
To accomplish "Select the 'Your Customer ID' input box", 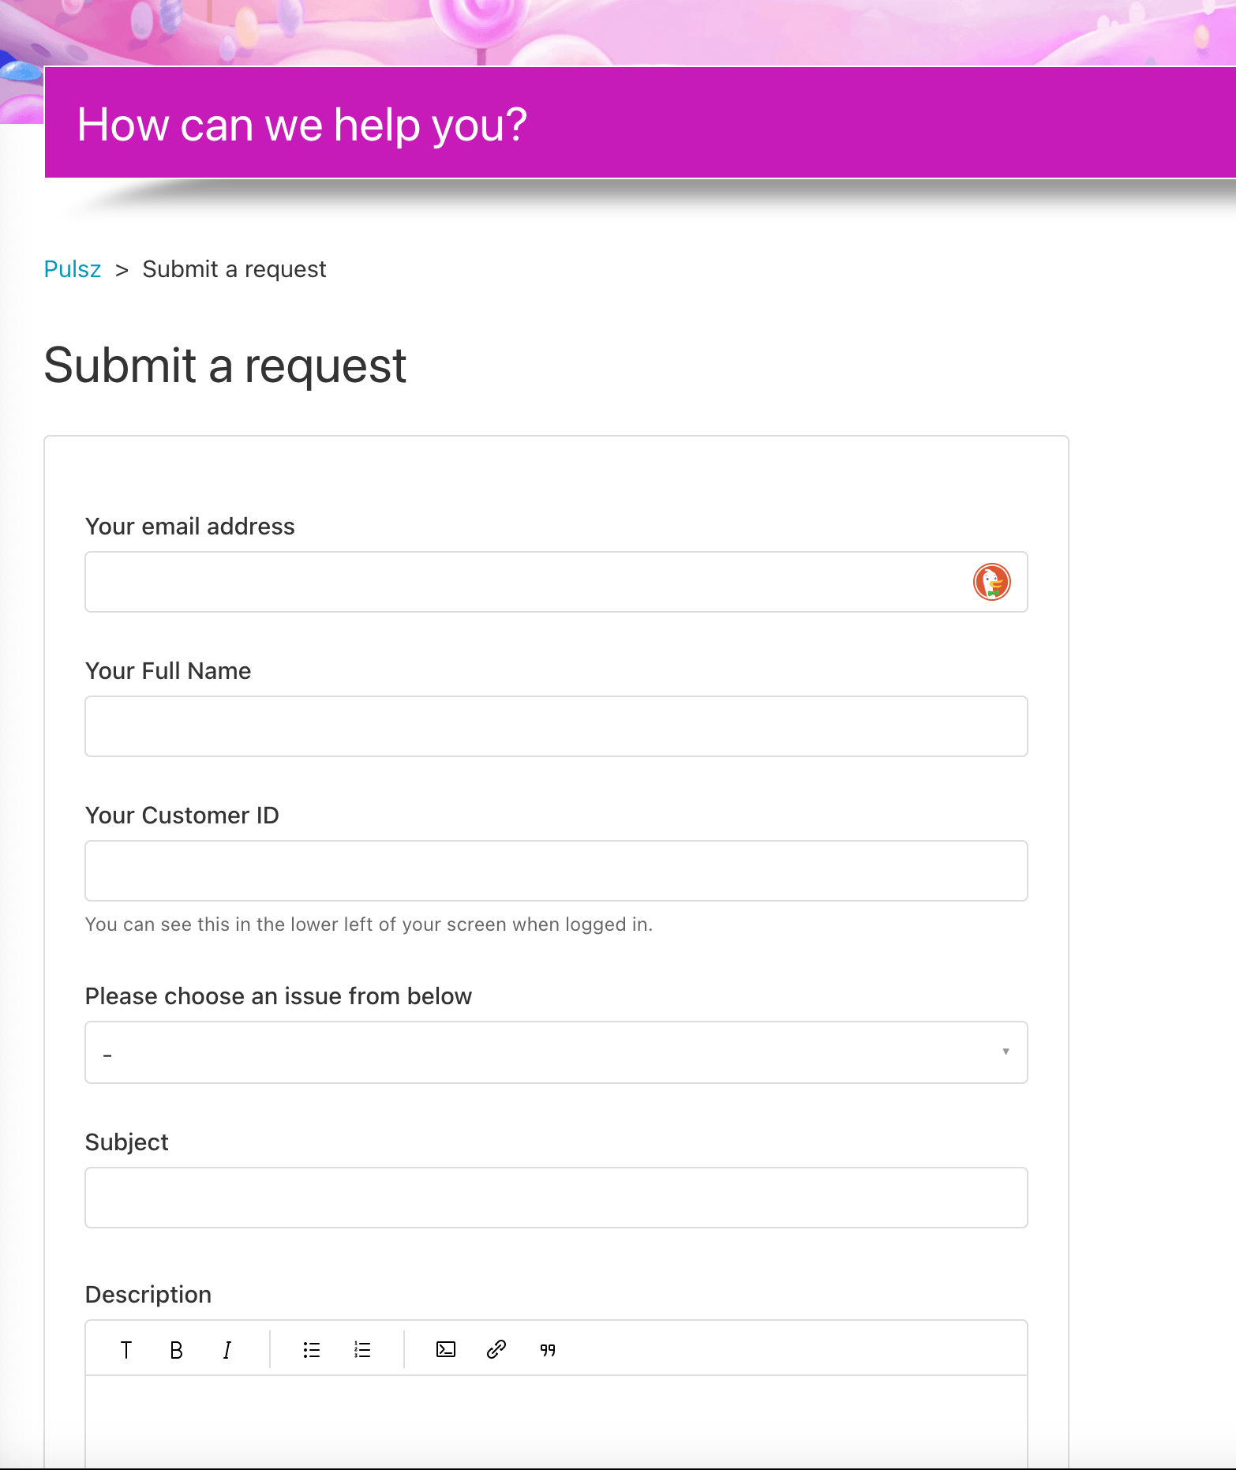I will (x=556, y=871).
